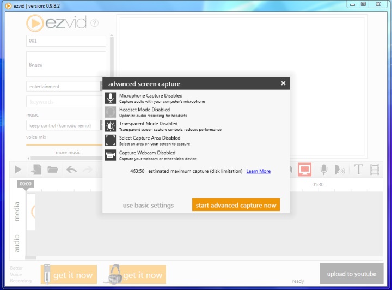This screenshot has width=392, height=290.
Task: Start advanced capture now
Action: [236, 205]
